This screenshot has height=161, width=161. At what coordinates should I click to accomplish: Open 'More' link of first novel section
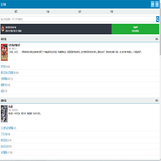pos(157,39)
